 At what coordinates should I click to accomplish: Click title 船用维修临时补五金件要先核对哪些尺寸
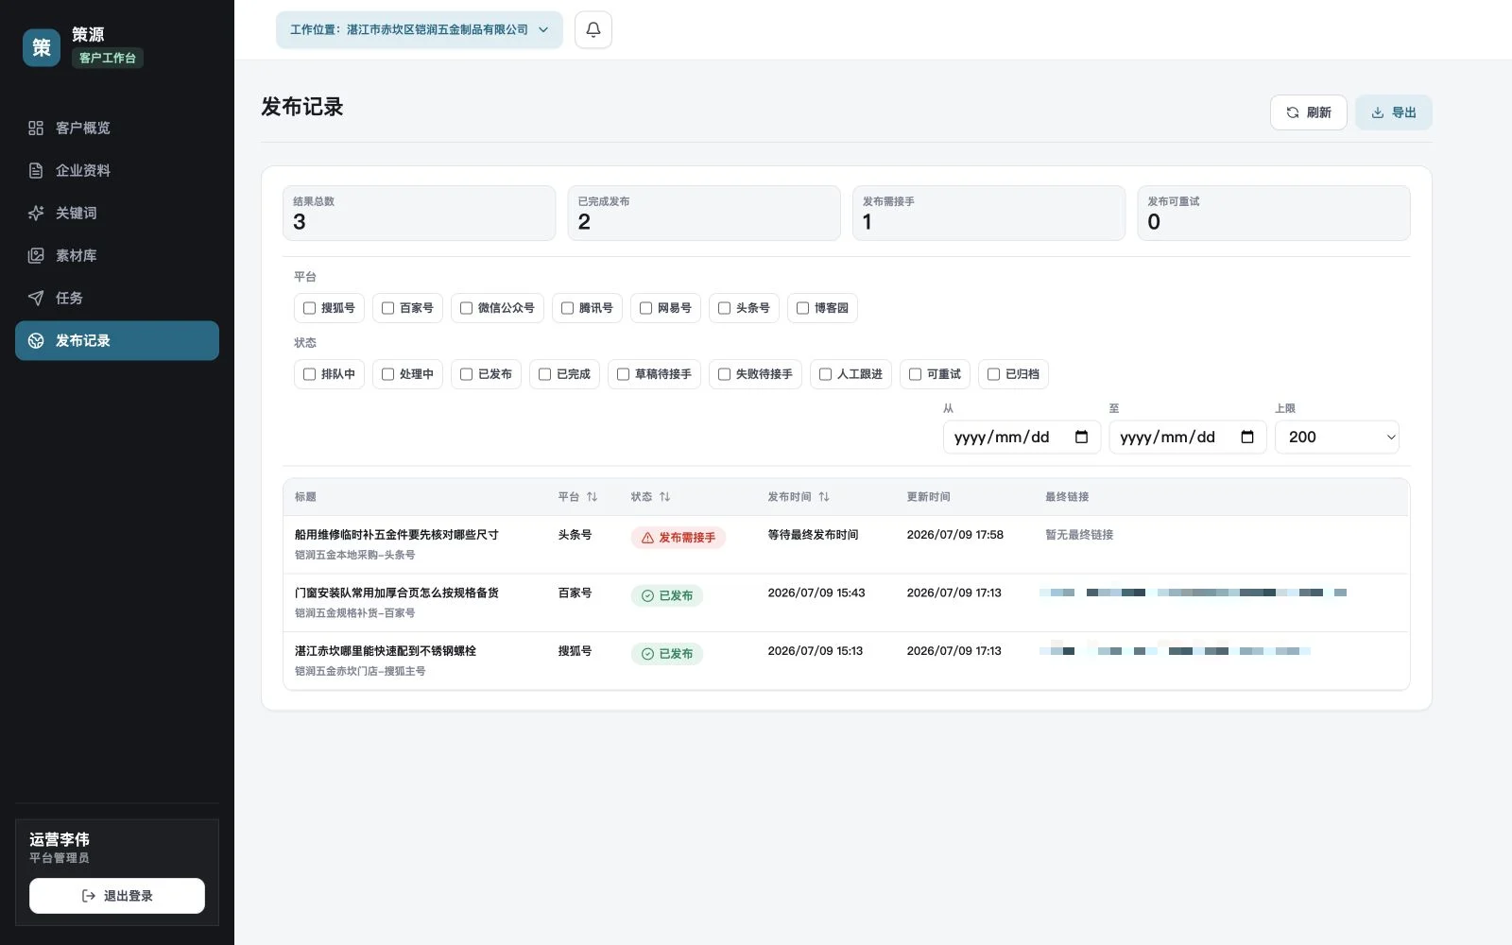coord(397,535)
